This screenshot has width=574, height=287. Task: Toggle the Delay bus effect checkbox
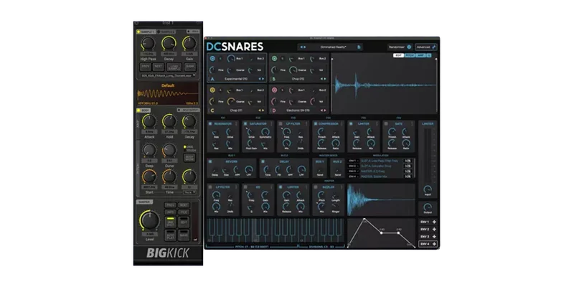tap(263, 161)
